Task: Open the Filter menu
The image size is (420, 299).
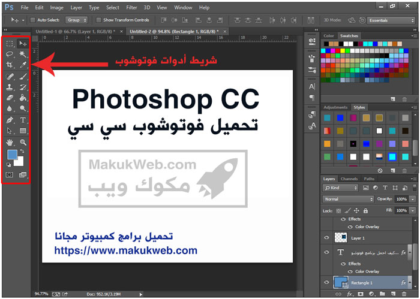Action: (x=131, y=7)
